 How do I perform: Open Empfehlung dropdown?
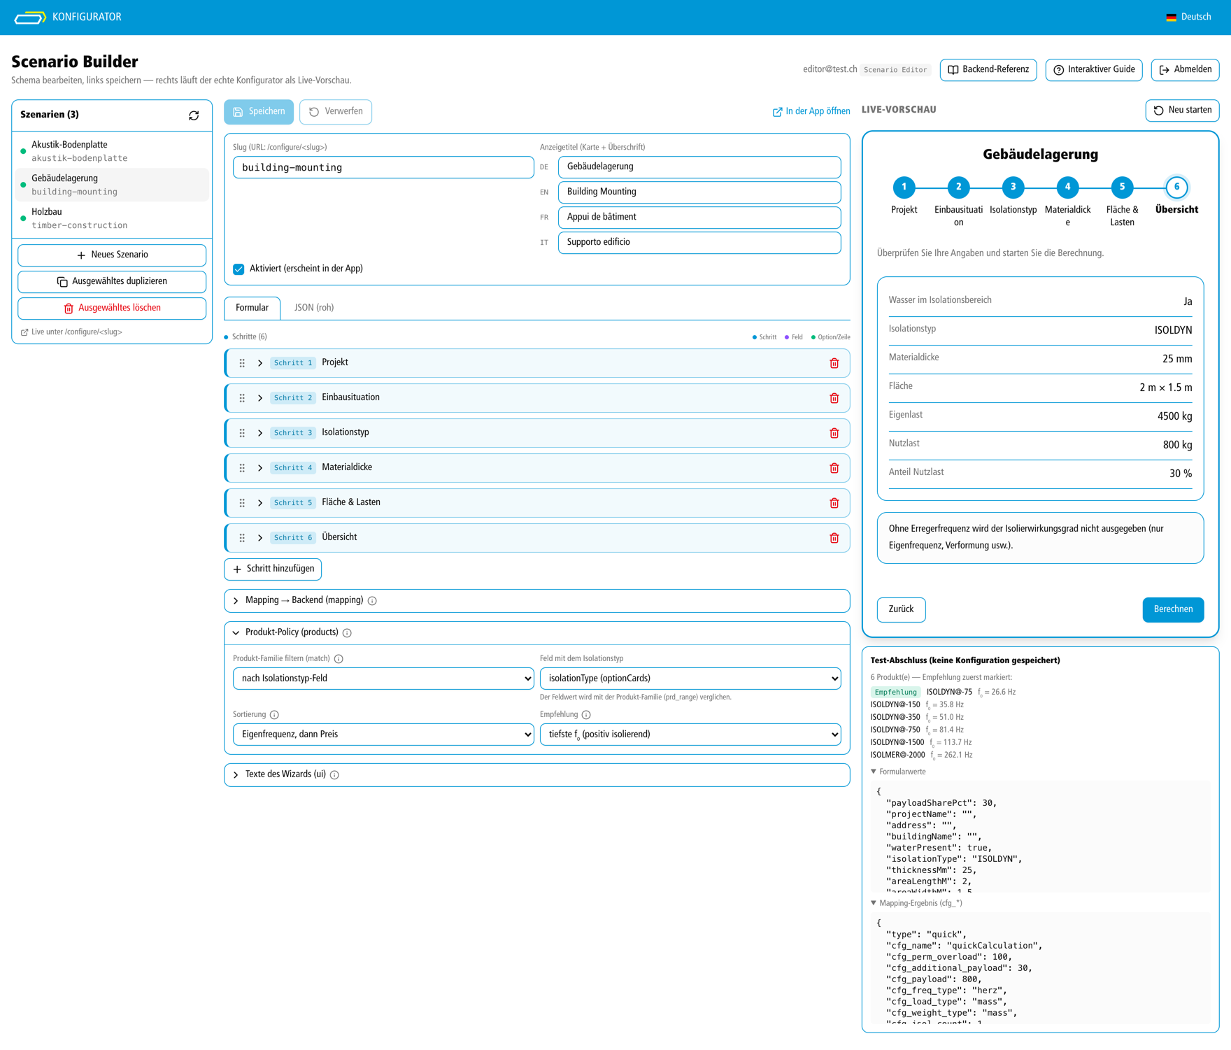coord(690,735)
